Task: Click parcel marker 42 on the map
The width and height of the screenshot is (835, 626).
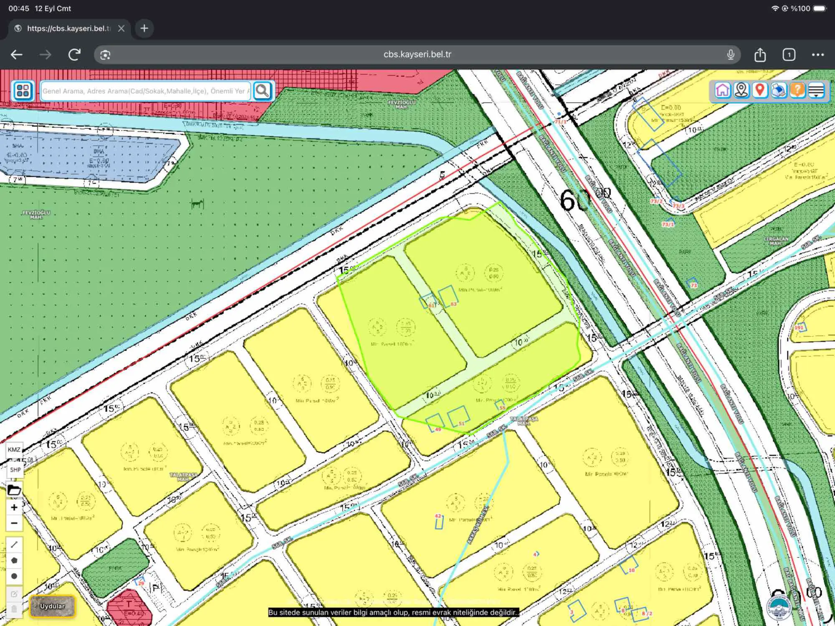Action: tap(438, 516)
